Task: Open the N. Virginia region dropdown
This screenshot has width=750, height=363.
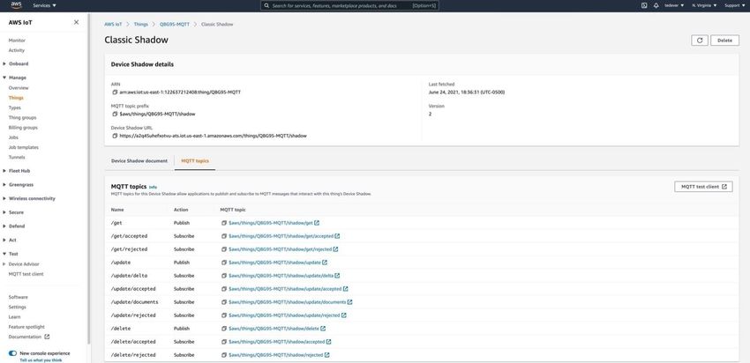Action: click(x=704, y=5)
